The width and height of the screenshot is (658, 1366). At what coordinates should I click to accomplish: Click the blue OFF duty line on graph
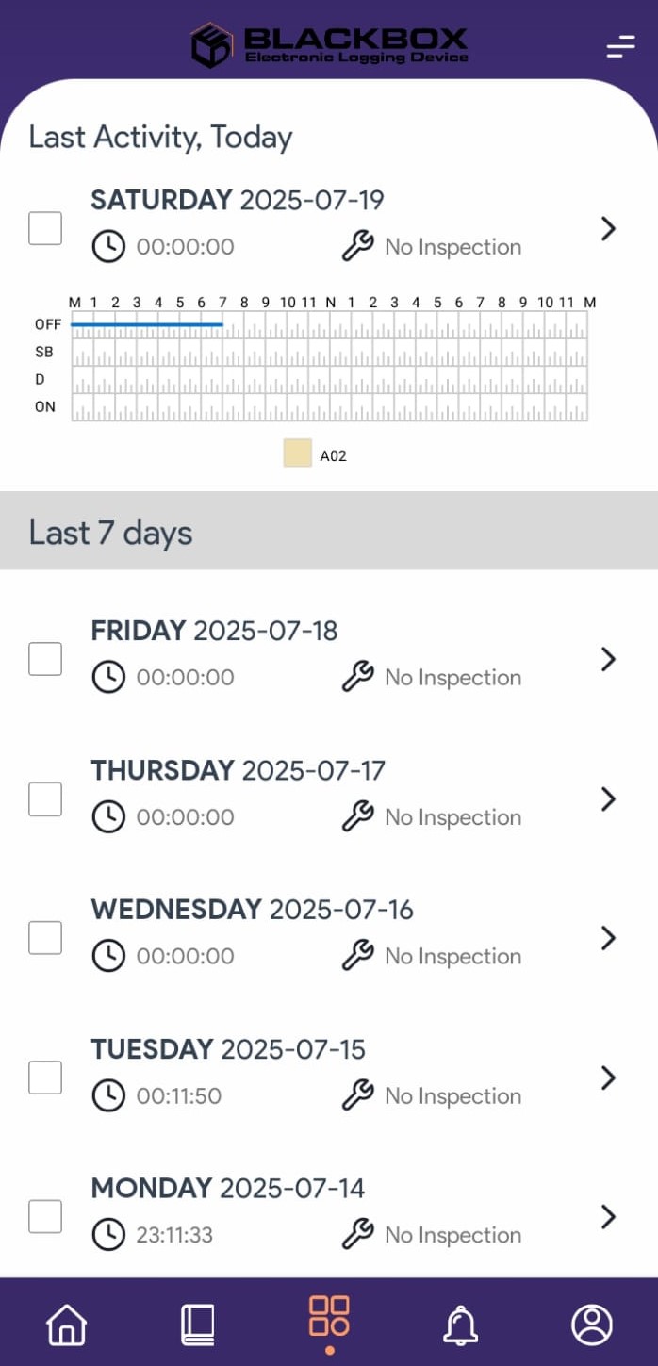[x=146, y=324]
